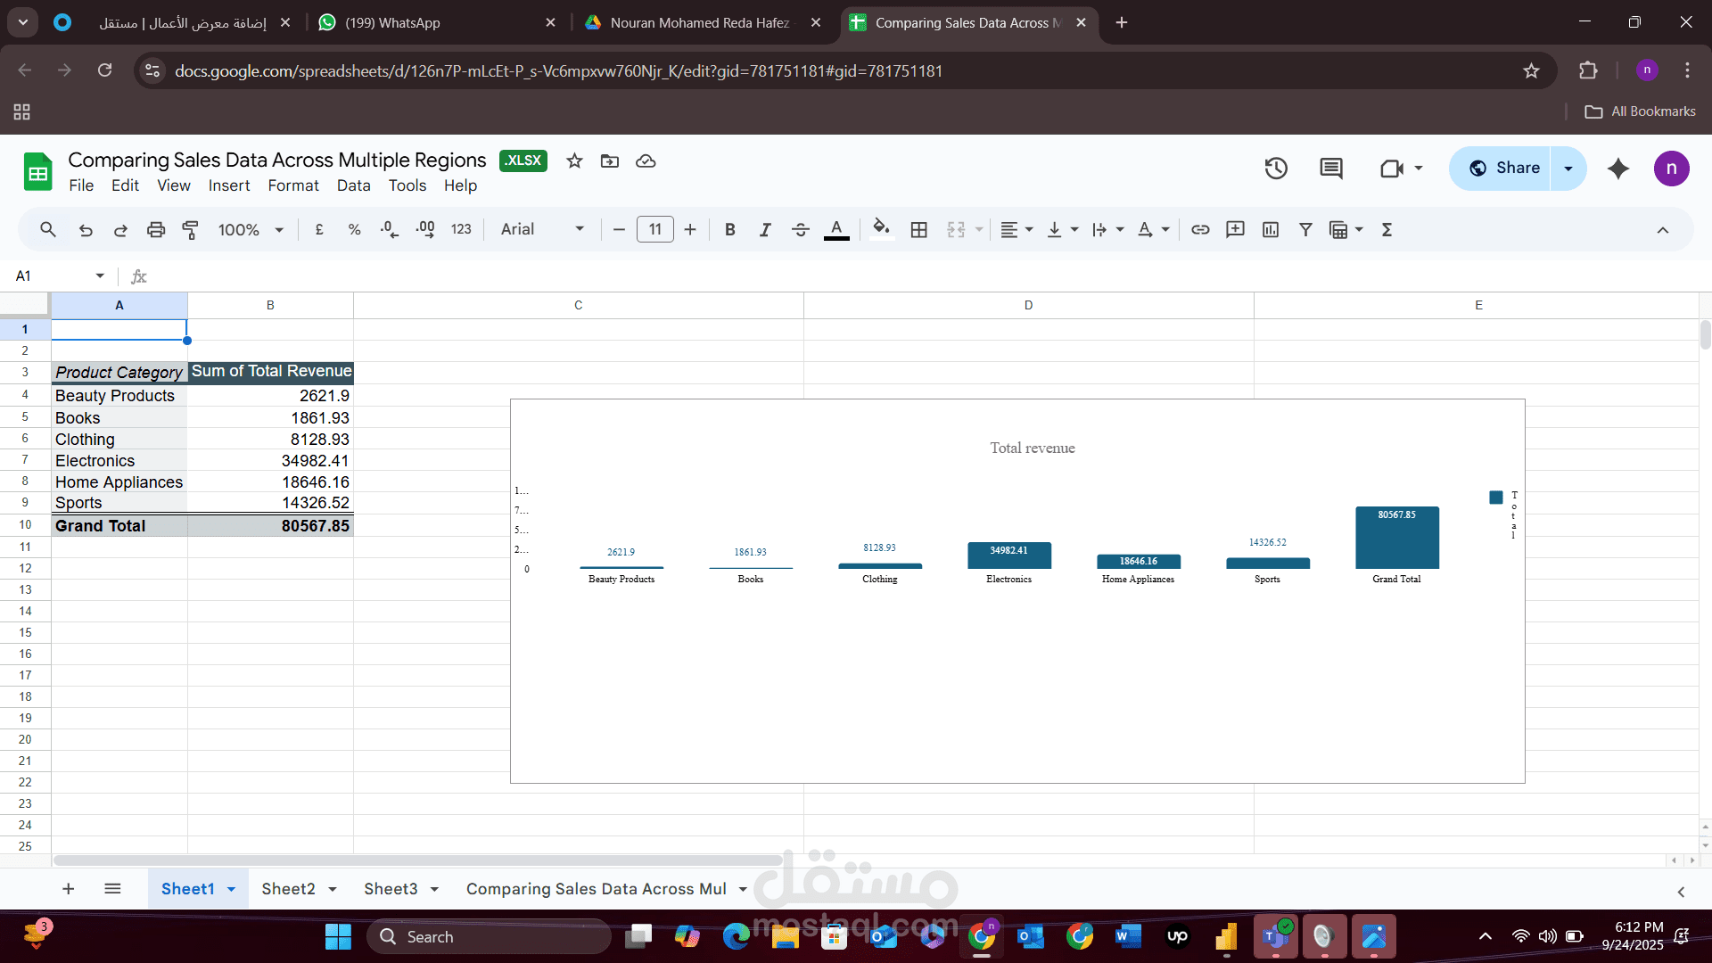
Task: Click the Functions sigma icon
Action: click(1387, 230)
